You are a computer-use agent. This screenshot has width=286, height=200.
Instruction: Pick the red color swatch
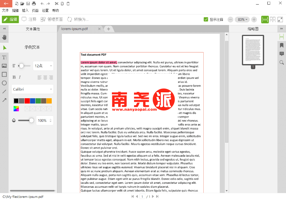(x=27, y=101)
